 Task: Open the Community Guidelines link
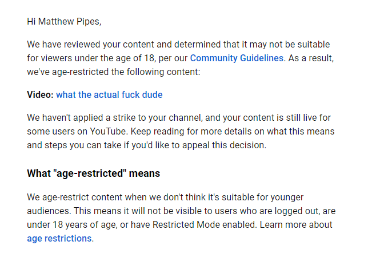pyautogui.click(x=237, y=58)
